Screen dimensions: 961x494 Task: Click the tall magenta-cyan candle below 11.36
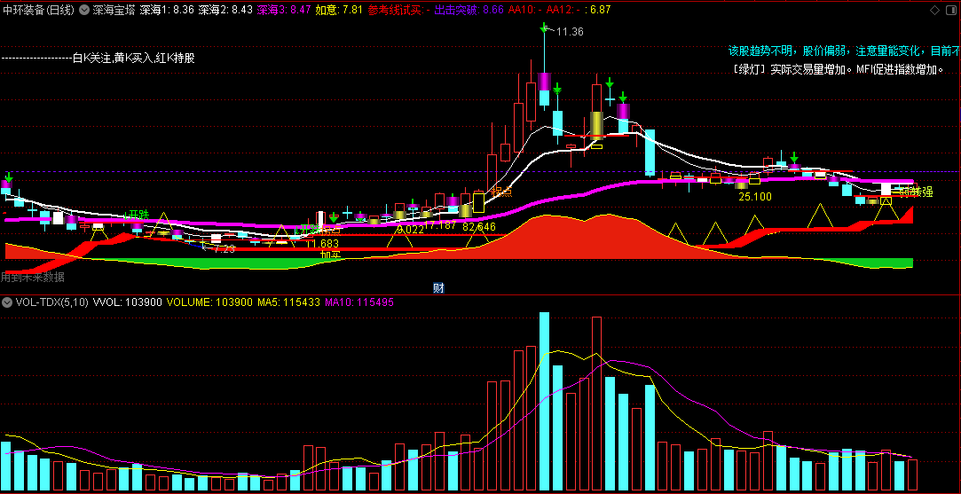(x=544, y=89)
